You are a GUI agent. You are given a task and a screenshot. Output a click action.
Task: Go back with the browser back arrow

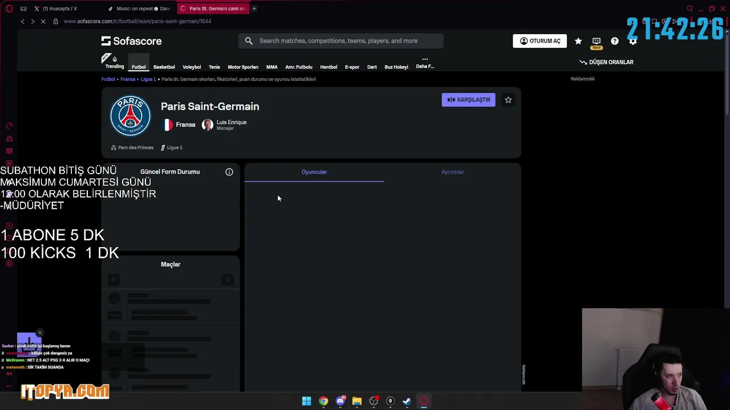click(23, 21)
